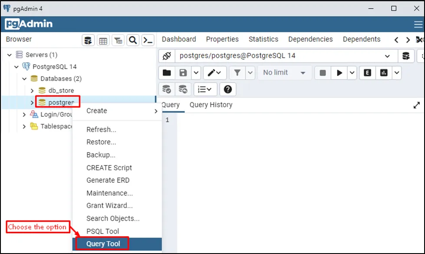This screenshot has height=254, width=425.
Task: Open the PSQL Tool terminal icon in Browser
Action: coord(148,40)
